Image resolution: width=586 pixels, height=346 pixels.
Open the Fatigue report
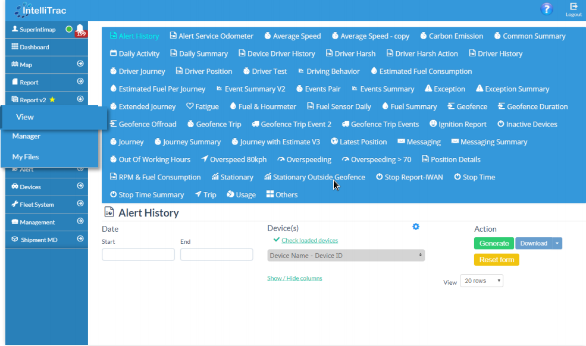202,106
